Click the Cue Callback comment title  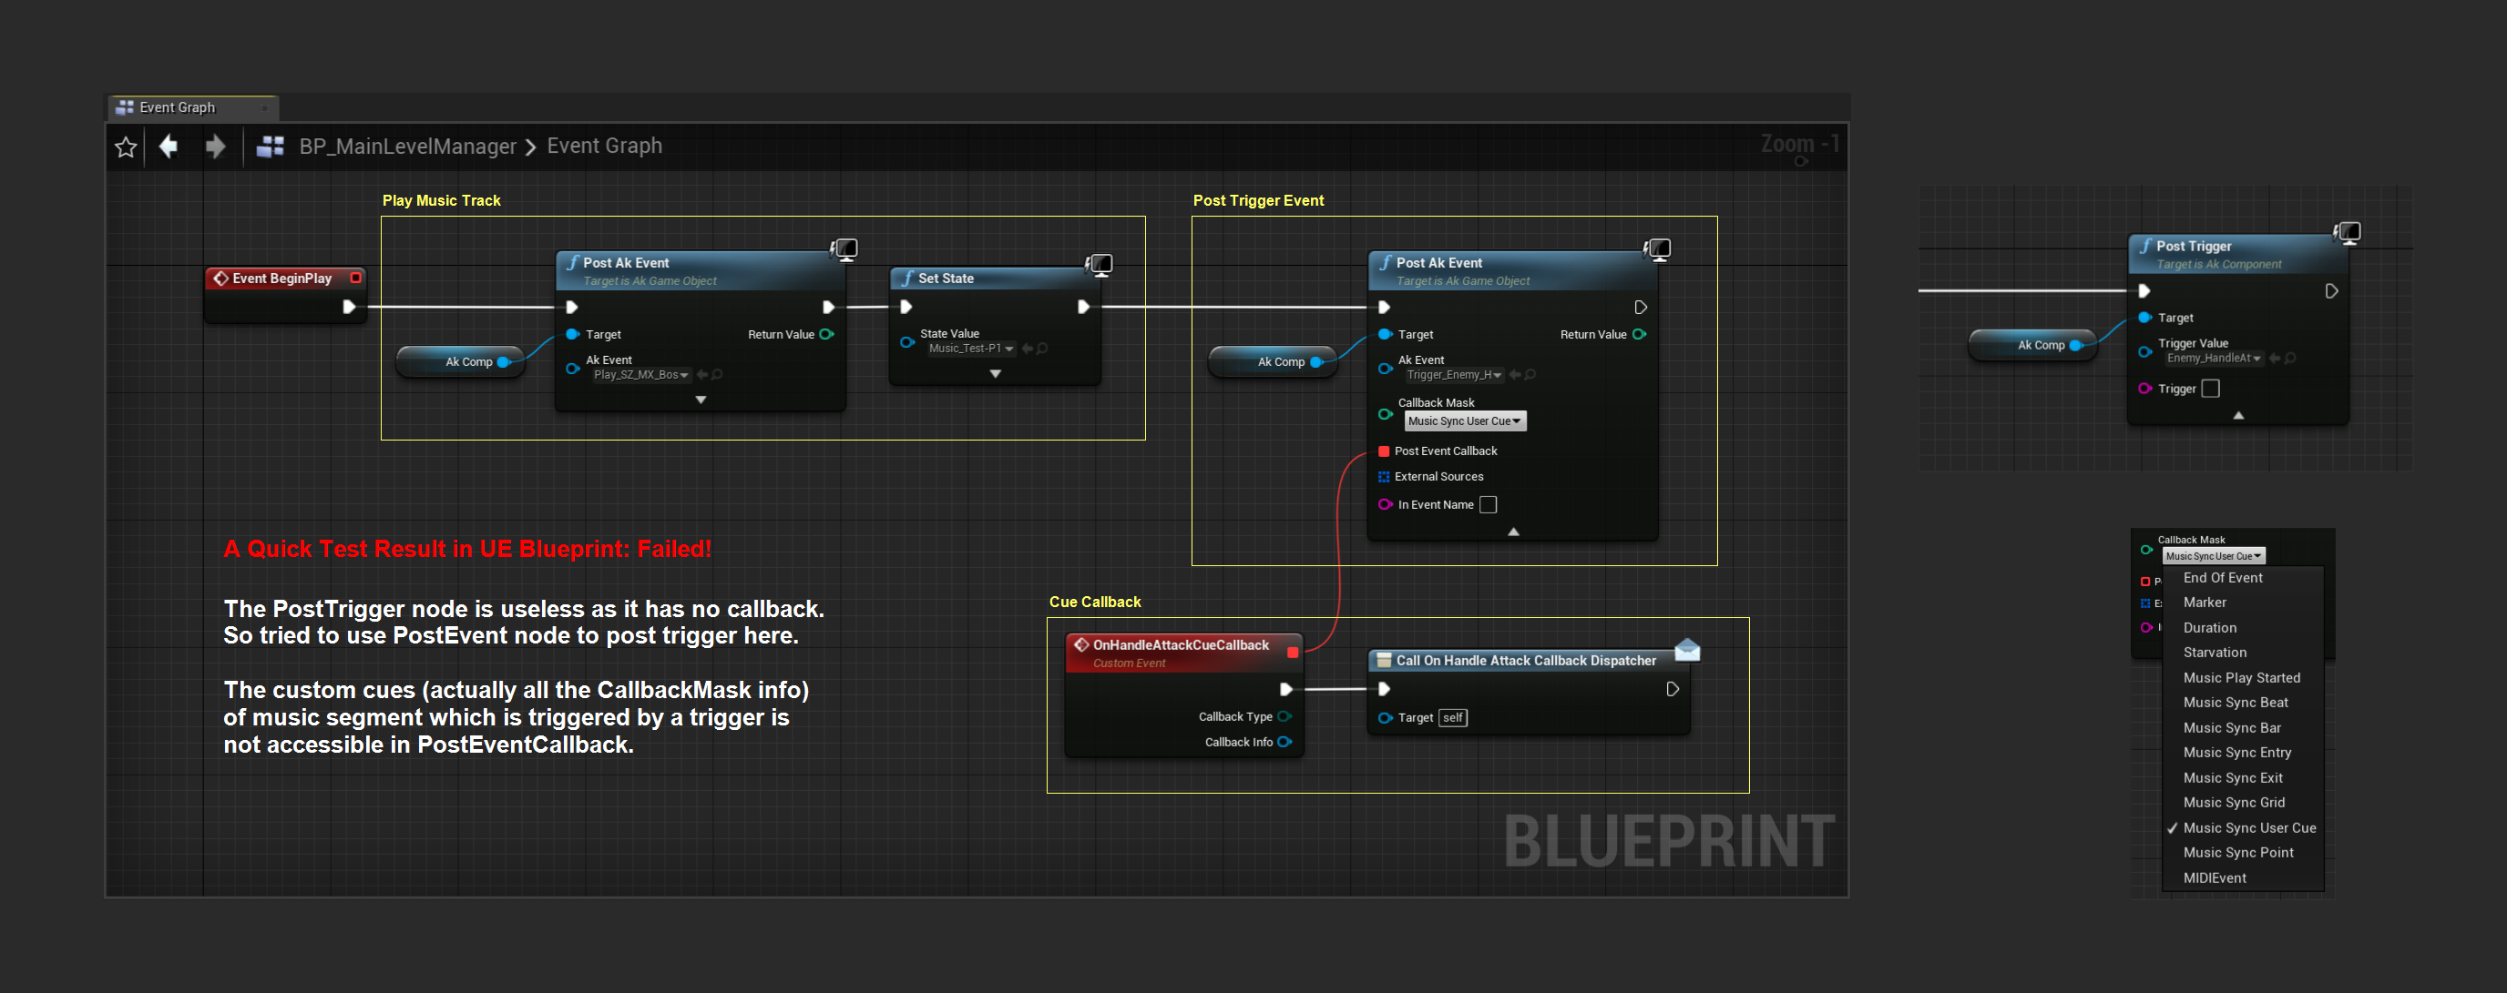pos(1095,602)
